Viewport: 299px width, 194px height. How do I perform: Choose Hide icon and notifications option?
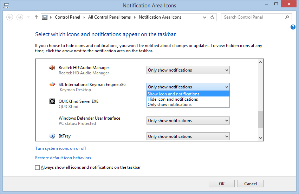(x=188, y=99)
